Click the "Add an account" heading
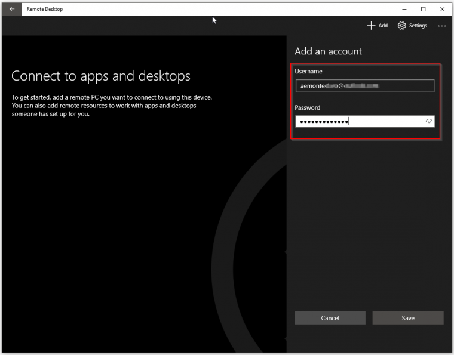 click(328, 51)
